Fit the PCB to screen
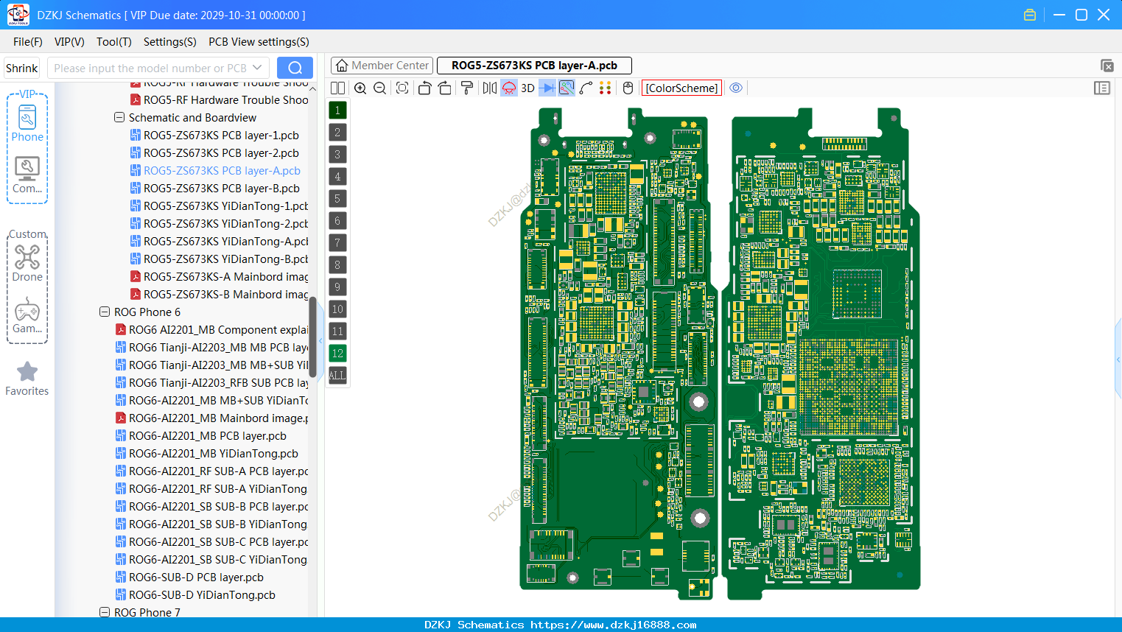Image resolution: width=1122 pixels, height=632 pixels. [x=402, y=88]
